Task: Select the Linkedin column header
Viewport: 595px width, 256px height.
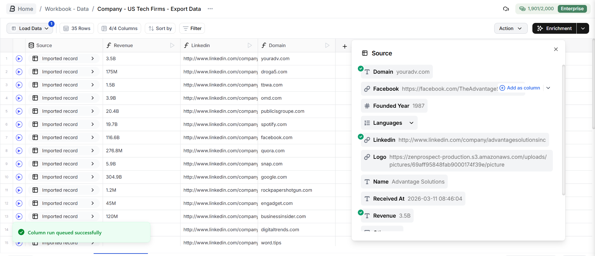Action: [x=219, y=46]
